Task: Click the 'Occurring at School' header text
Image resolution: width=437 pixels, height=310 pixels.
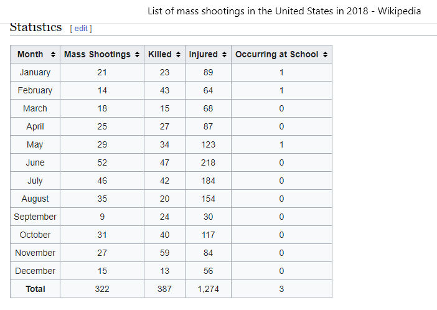Action: [276, 55]
